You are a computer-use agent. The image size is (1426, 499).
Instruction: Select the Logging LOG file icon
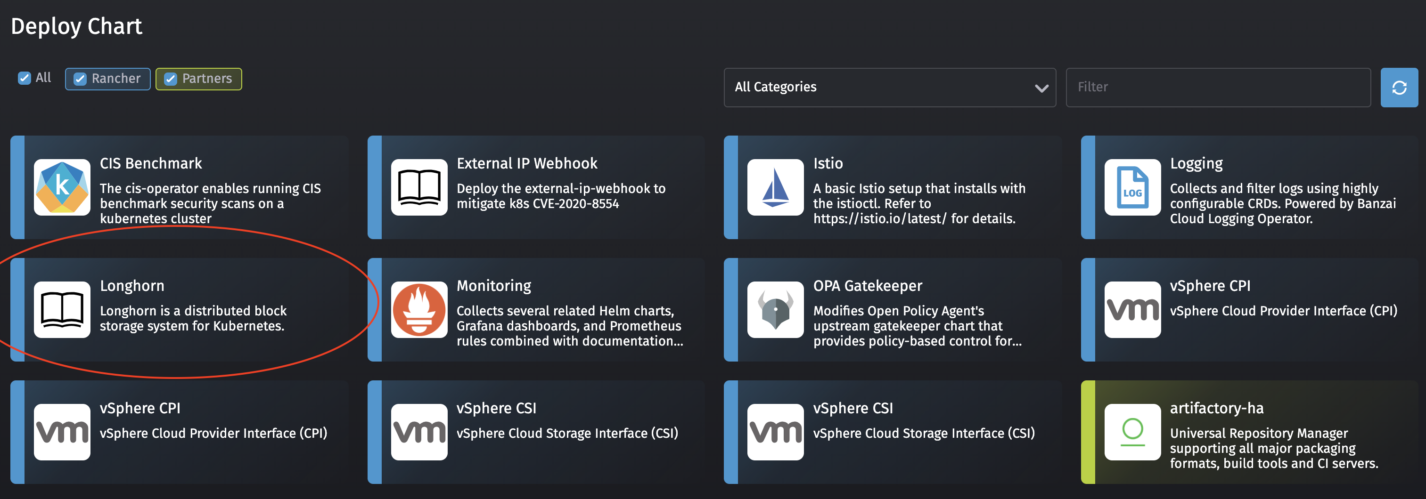pyautogui.click(x=1132, y=187)
